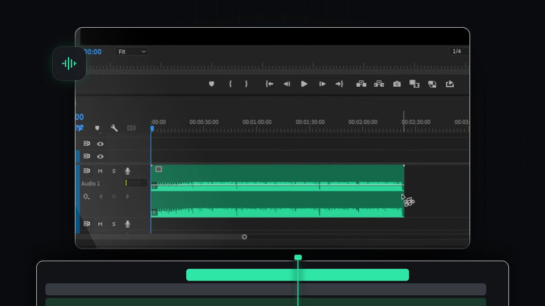Click the monitor time ruler strip
Viewport: 545px width, 306px height.
tap(278, 66)
